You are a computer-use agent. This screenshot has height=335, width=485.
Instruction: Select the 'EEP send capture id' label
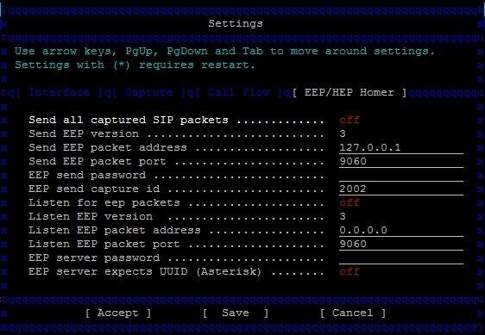click(x=94, y=189)
